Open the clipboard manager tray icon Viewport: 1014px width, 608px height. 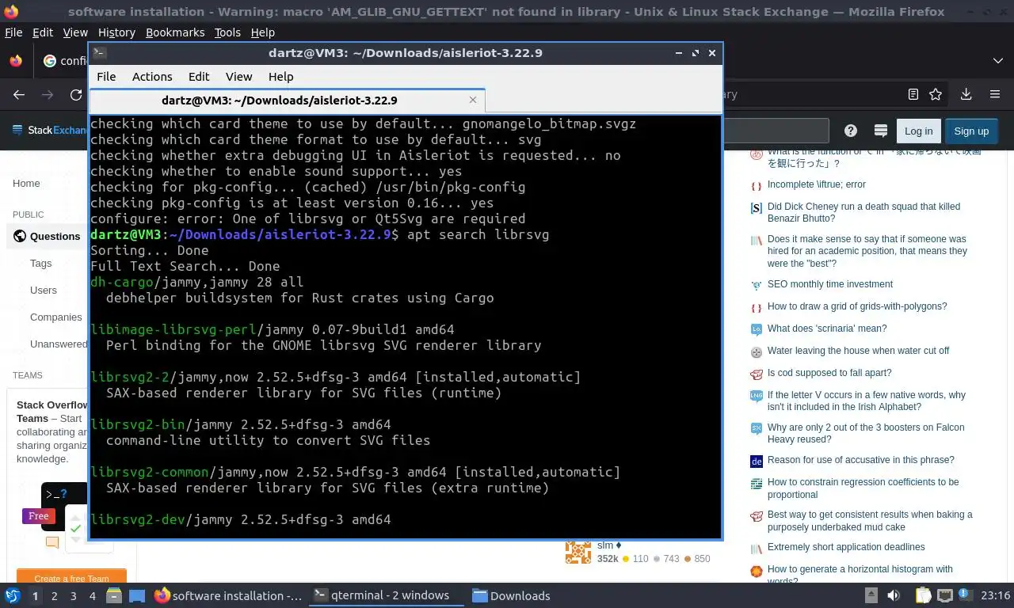924,596
